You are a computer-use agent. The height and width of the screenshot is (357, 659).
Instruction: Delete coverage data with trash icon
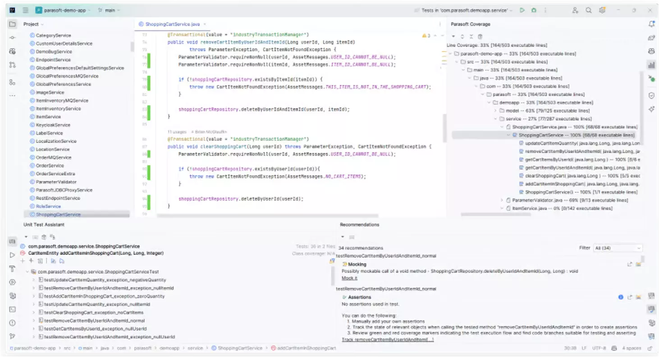click(x=480, y=36)
